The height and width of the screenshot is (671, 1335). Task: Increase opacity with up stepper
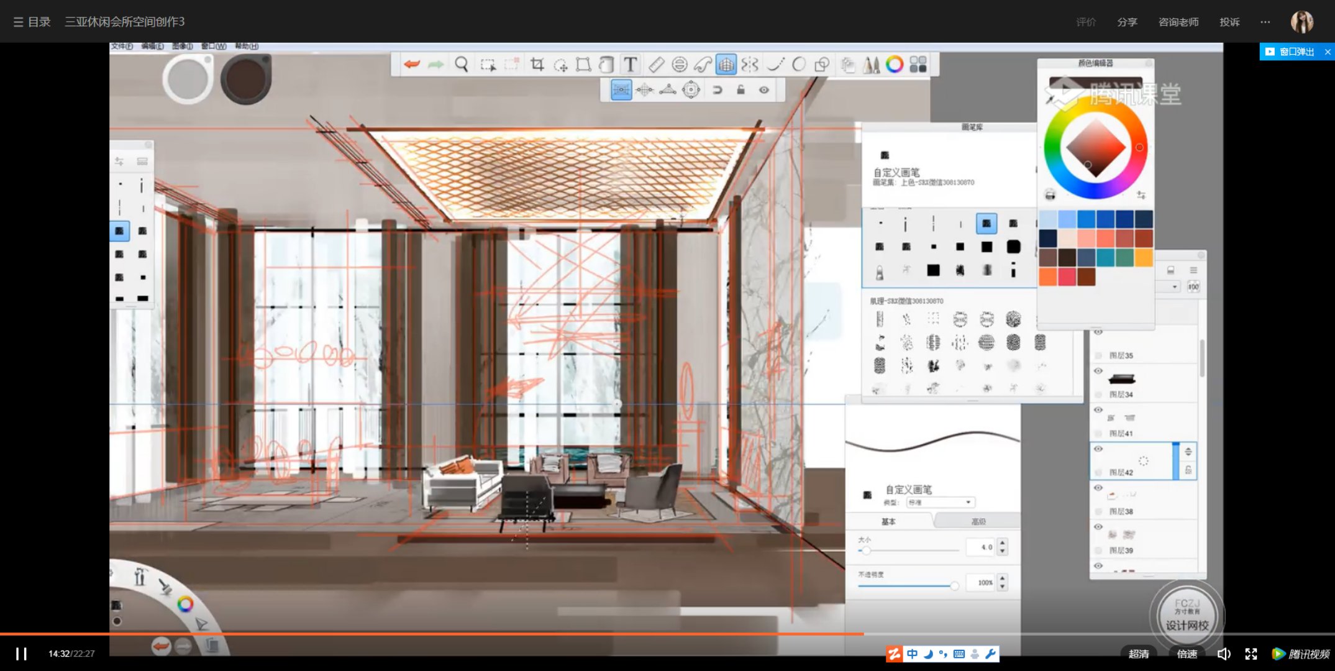(x=1002, y=578)
